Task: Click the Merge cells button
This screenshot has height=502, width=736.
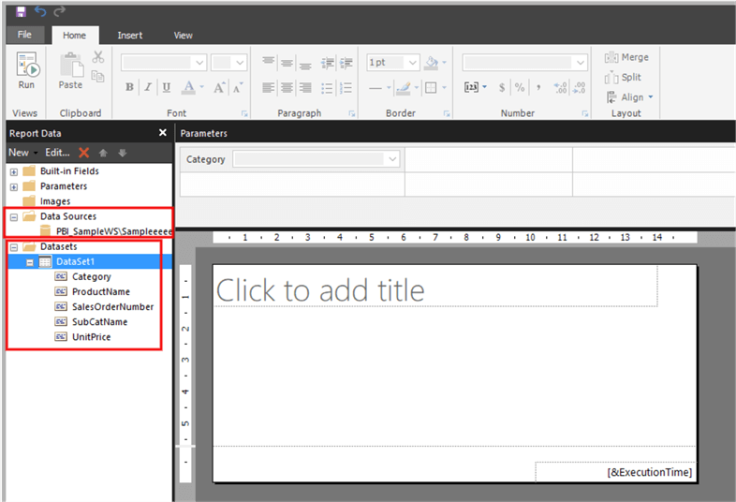Action: point(626,57)
